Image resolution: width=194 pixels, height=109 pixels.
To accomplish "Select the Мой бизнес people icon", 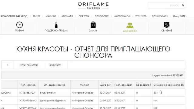I will 130,25.
